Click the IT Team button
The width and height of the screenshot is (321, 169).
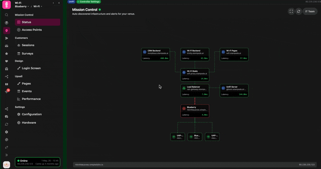(x=310, y=11)
